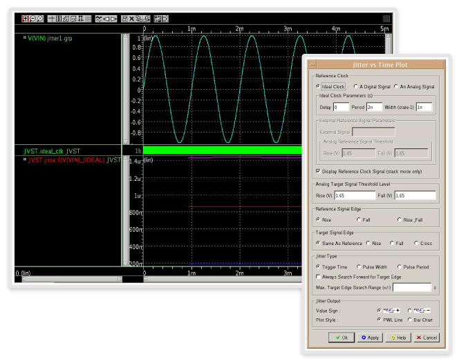
Task: Choose Bar Chart plot style
Action: point(409,320)
